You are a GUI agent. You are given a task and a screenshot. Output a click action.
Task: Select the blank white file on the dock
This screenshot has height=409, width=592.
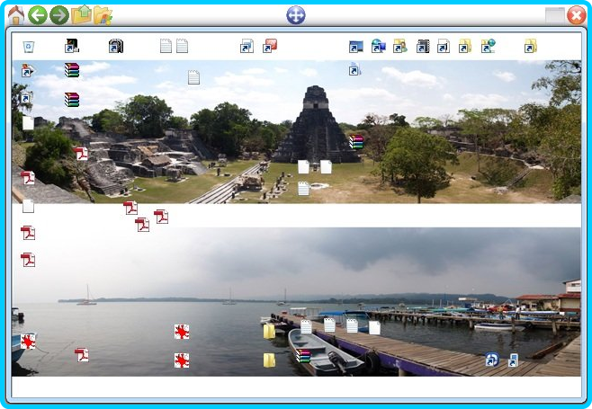[374, 327]
